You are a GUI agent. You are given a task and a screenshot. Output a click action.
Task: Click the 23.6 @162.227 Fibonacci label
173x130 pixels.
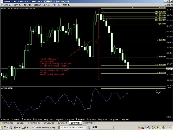(x=161, y=20)
